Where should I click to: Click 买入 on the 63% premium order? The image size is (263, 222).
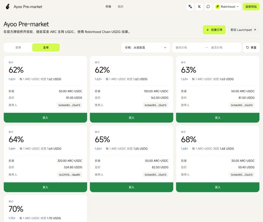[218, 118]
